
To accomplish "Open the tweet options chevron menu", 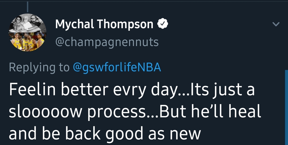I will point(276,24).
